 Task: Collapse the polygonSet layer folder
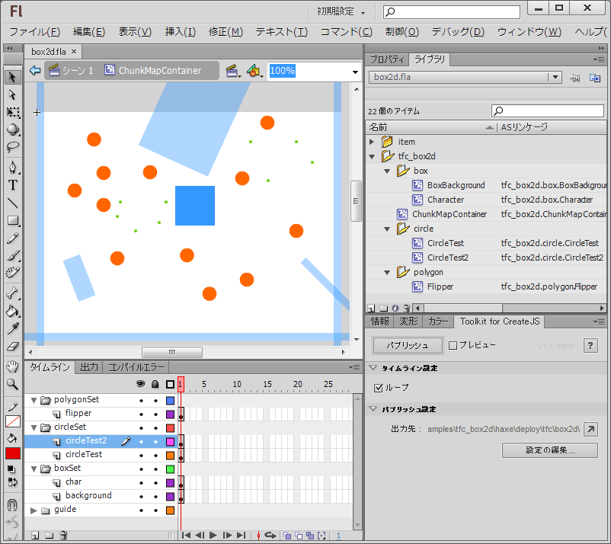tap(34, 400)
